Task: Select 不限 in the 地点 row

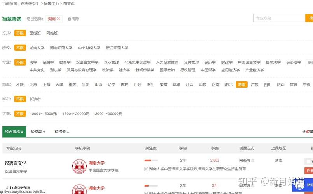Action: pyautogui.click(x=20, y=85)
